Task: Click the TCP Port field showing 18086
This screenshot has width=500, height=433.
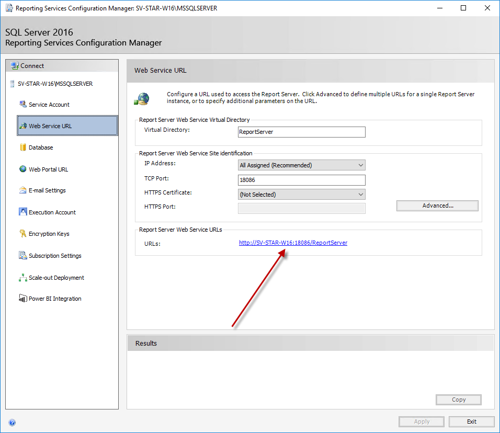Action: pyautogui.click(x=302, y=180)
